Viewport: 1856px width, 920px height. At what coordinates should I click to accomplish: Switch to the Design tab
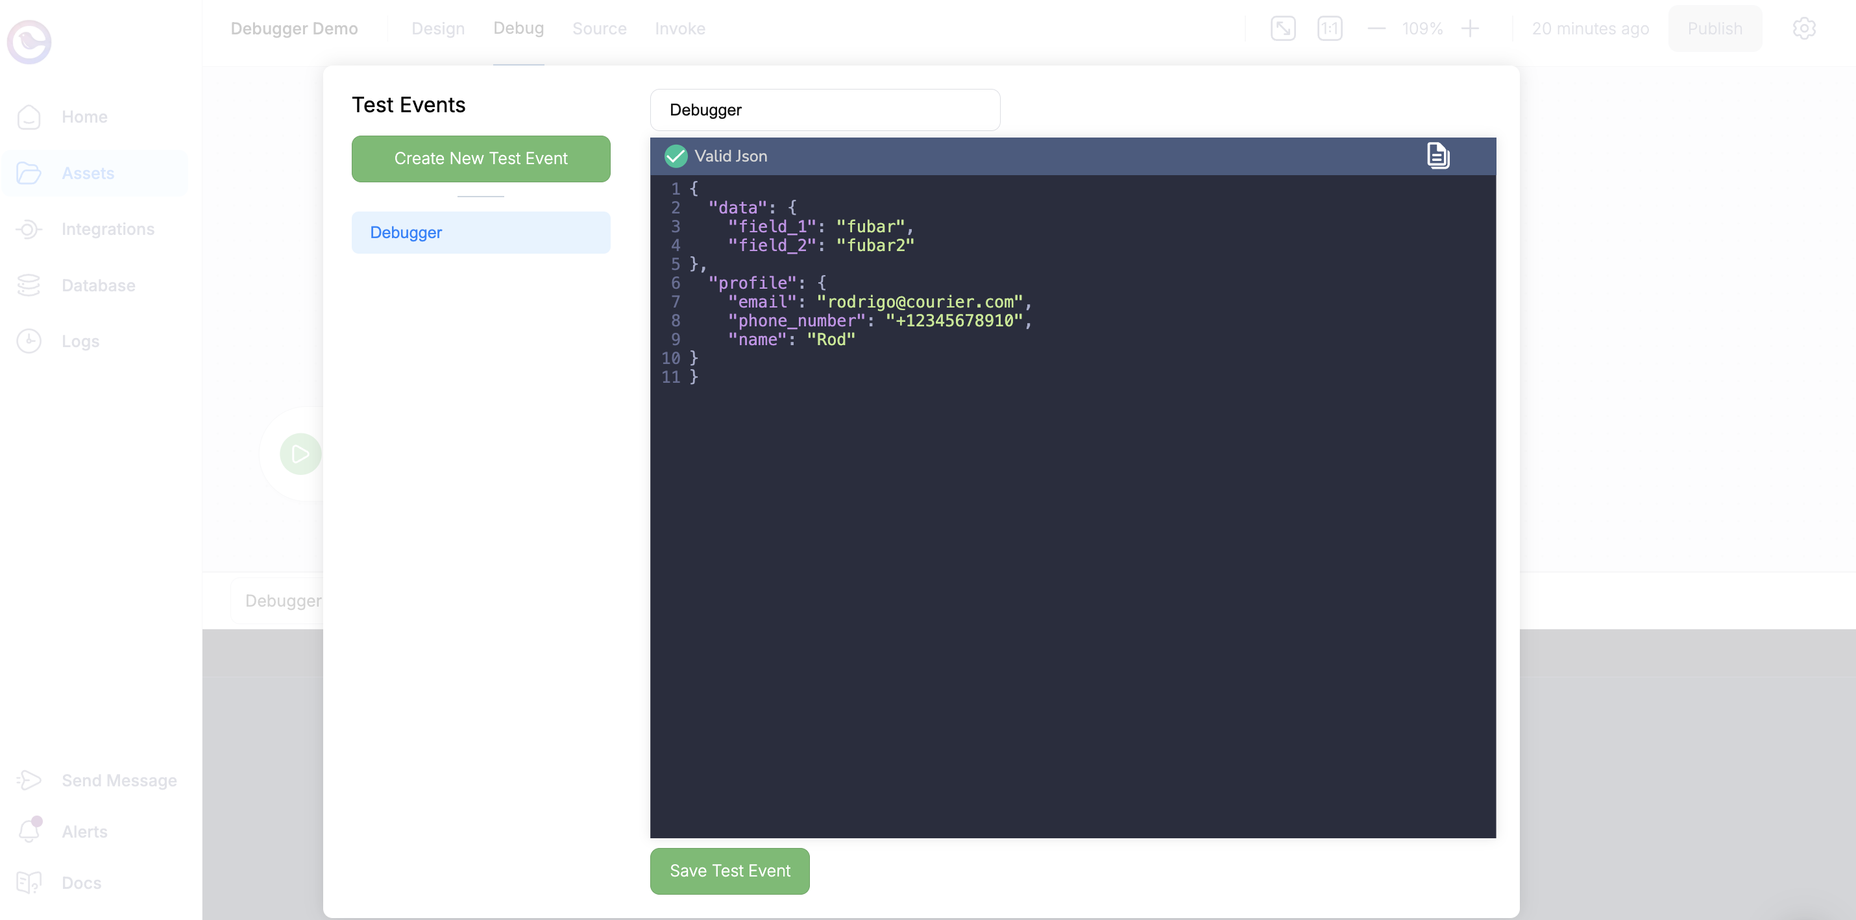point(437,29)
